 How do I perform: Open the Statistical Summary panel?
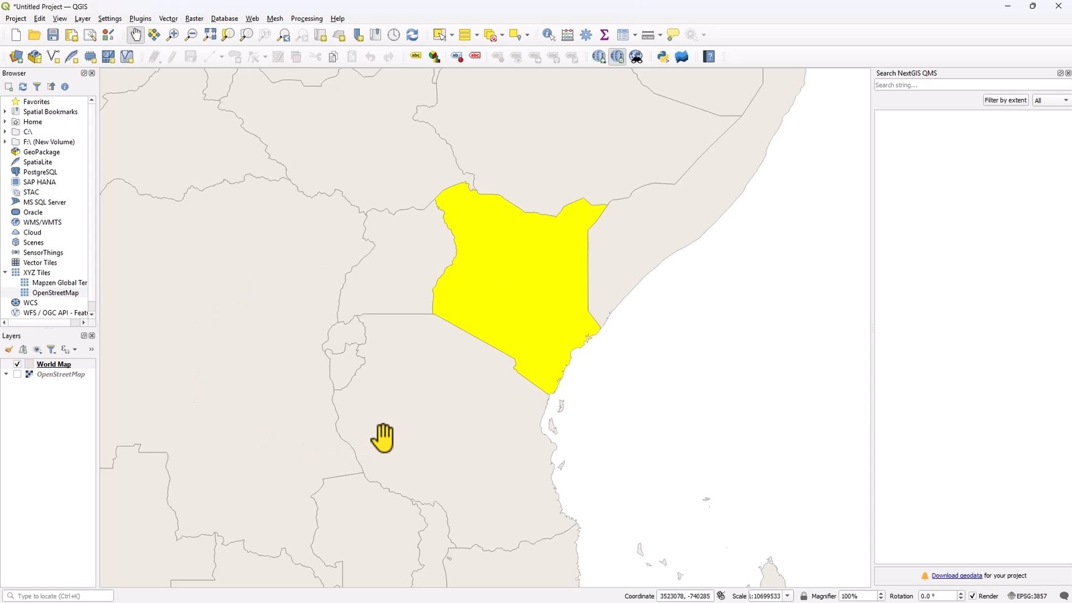604,34
